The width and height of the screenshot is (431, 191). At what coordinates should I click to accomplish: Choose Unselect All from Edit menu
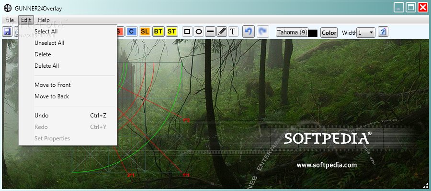(x=68, y=43)
